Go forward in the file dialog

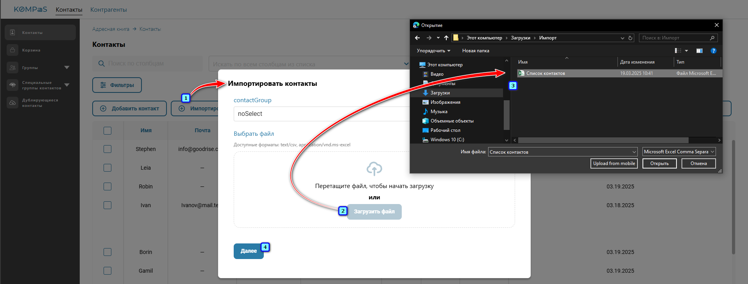point(429,38)
